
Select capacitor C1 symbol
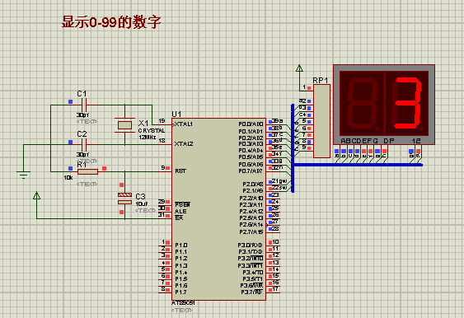[x=84, y=105]
